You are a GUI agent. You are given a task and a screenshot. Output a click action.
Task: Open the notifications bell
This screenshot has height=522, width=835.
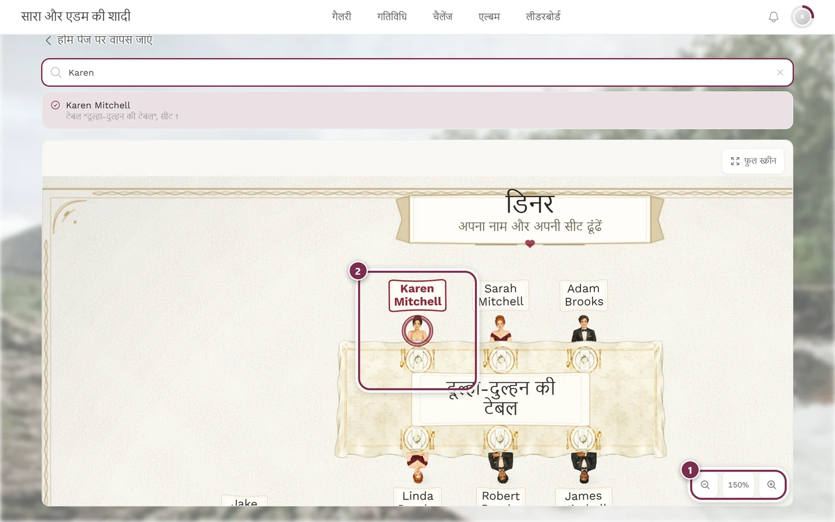(x=774, y=17)
